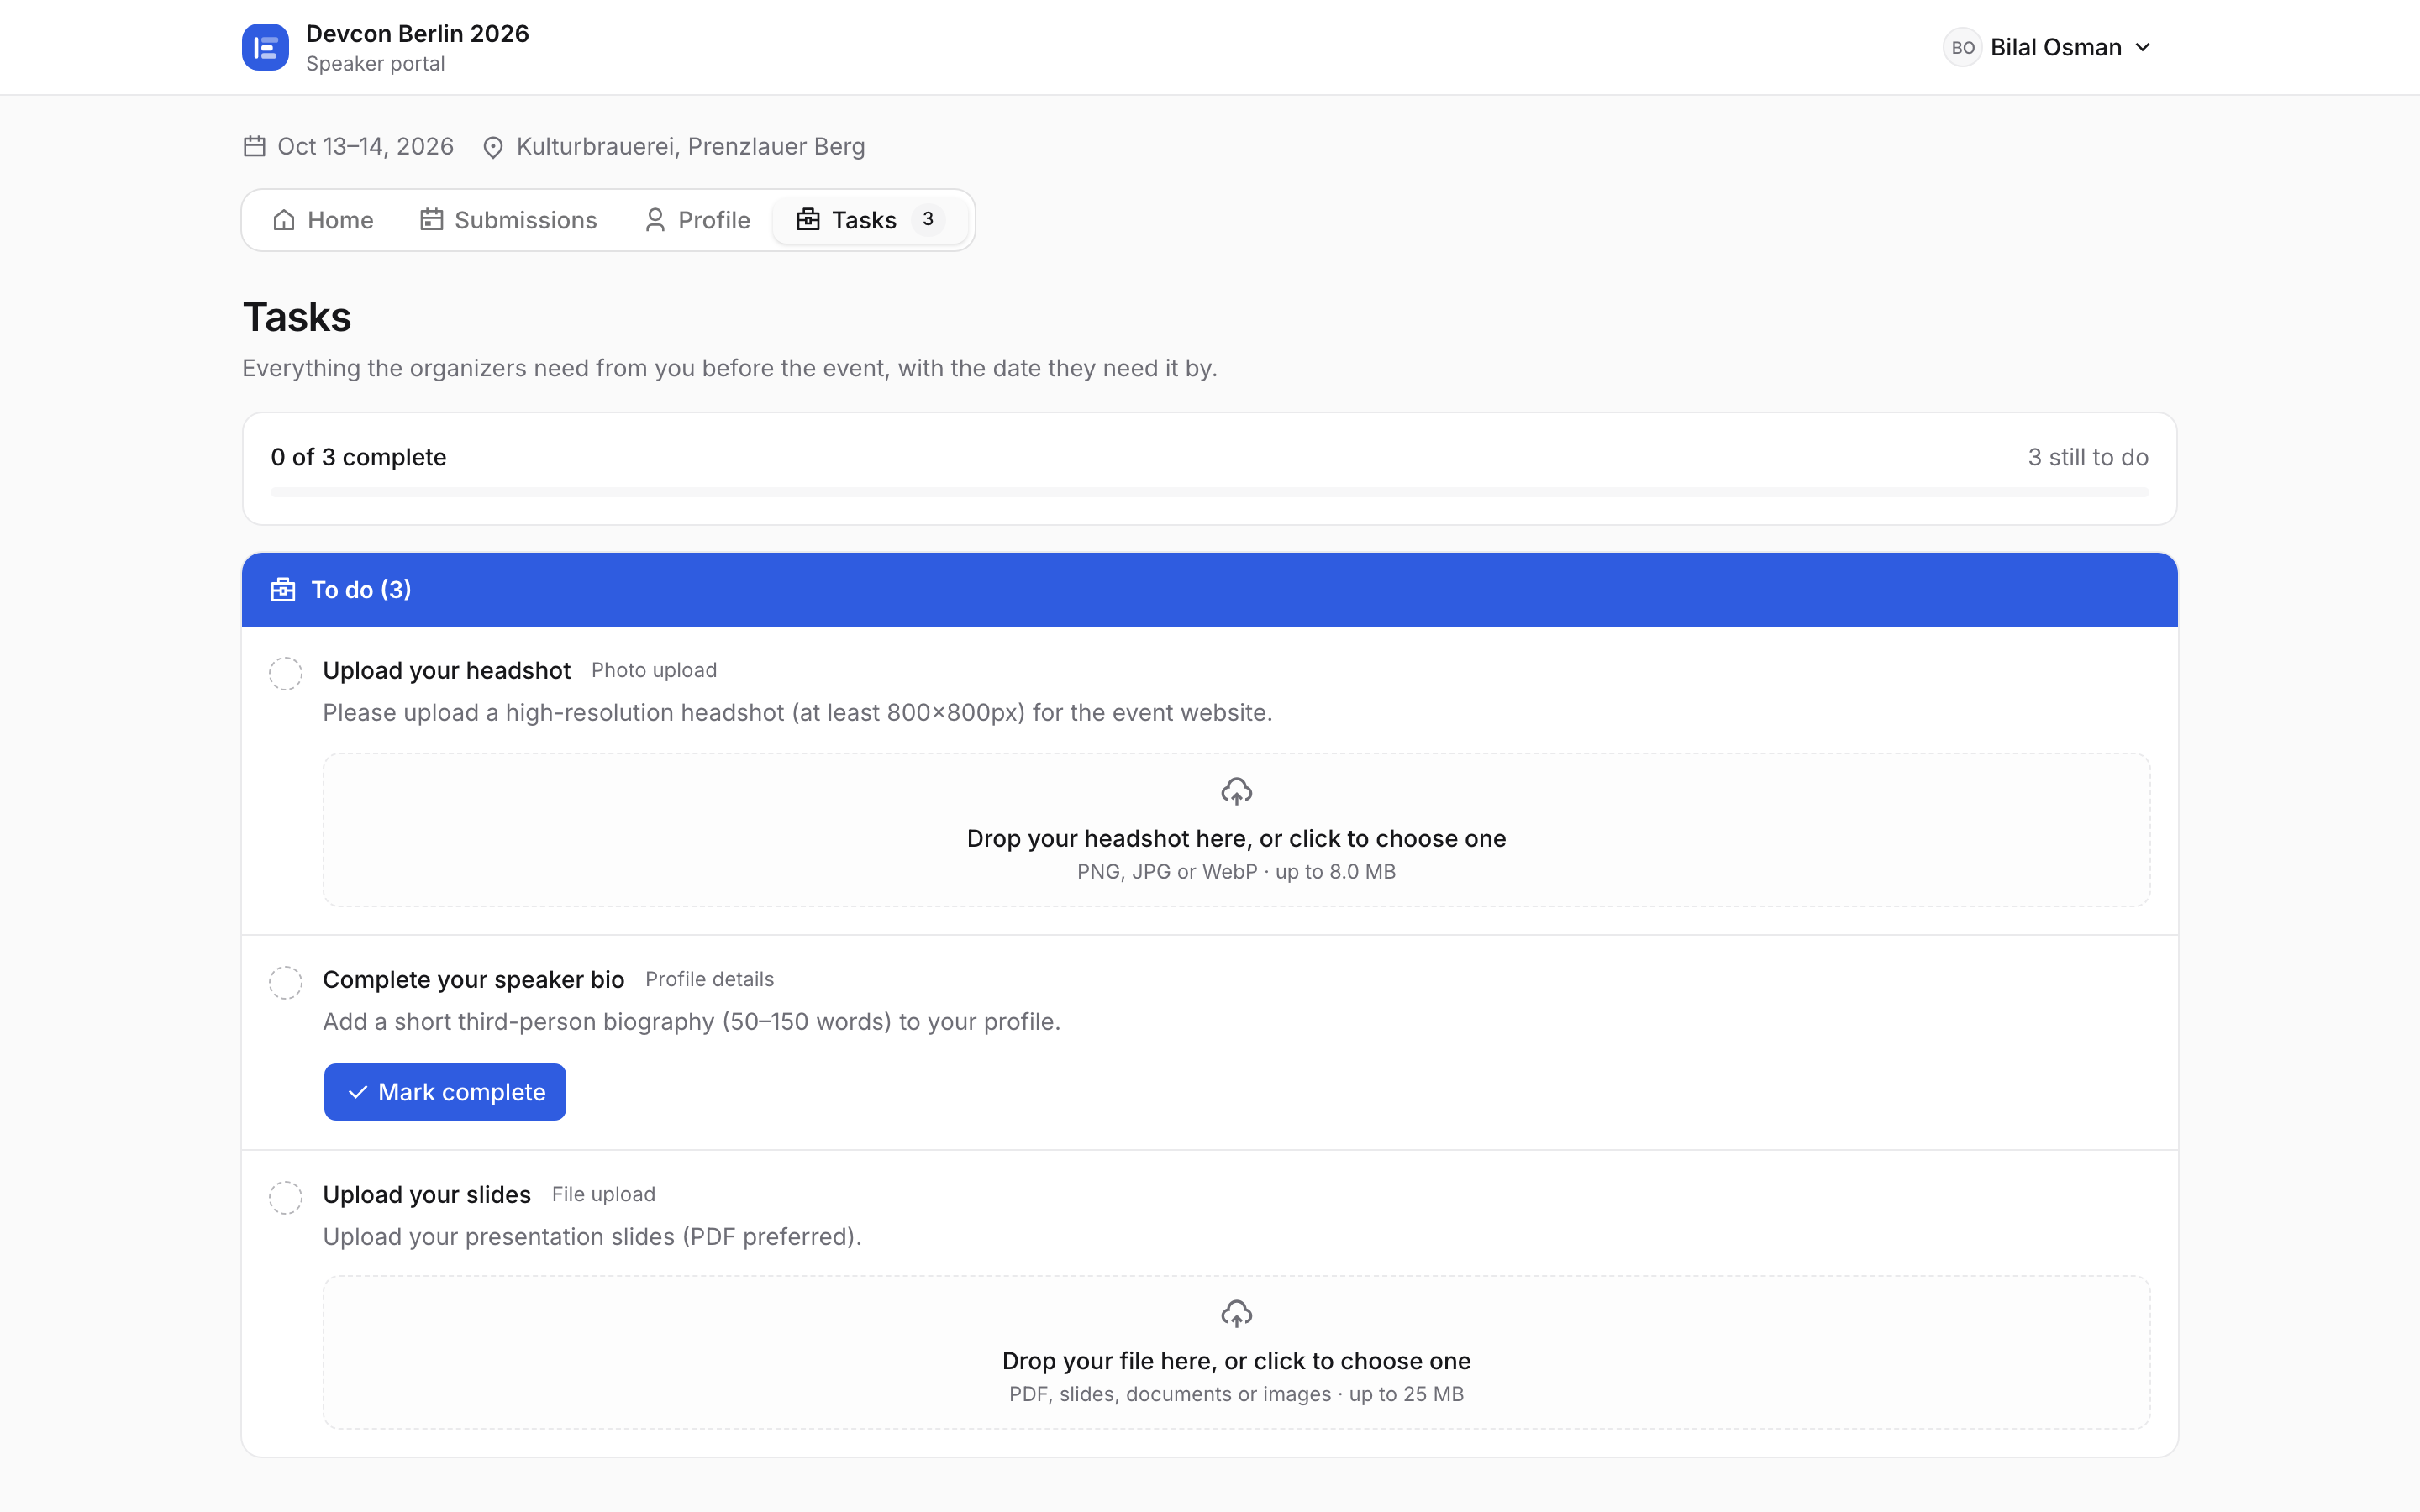The width and height of the screenshot is (2420, 1512).
Task: Click the Mark complete button
Action: point(445,1092)
